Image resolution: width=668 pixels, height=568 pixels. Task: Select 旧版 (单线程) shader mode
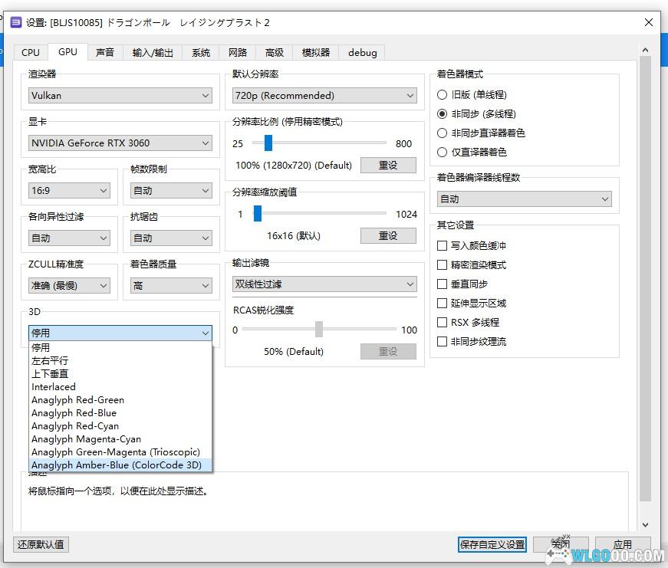tap(442, 95)
